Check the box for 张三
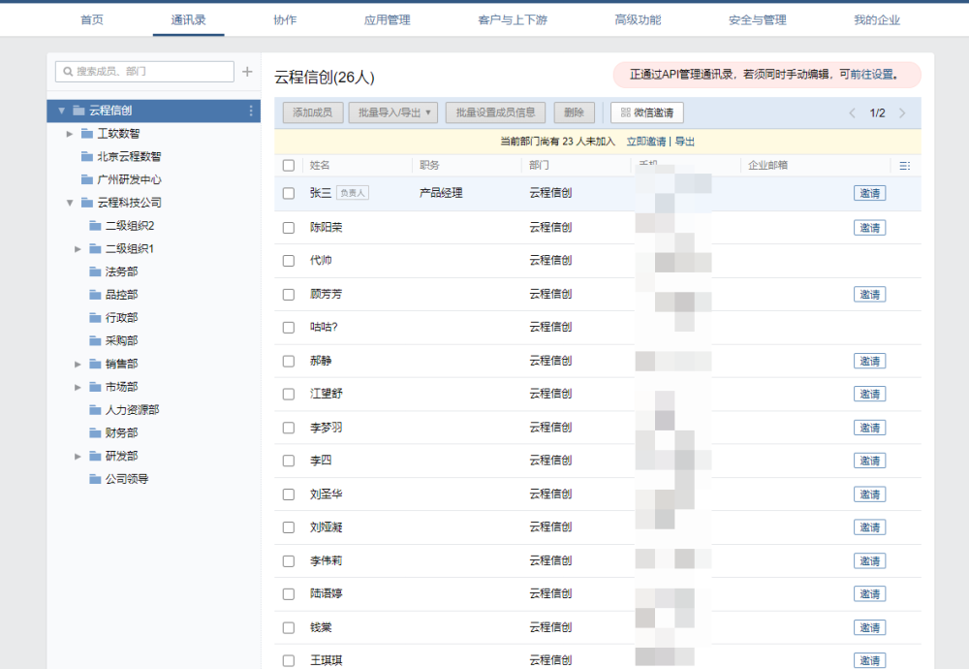The width and height of the screenshot is (969, 669). click(x=289, y=194)
